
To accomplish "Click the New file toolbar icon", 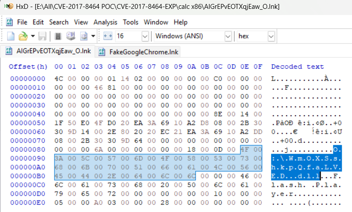I will pyautogui.click(x=11, y=36).
